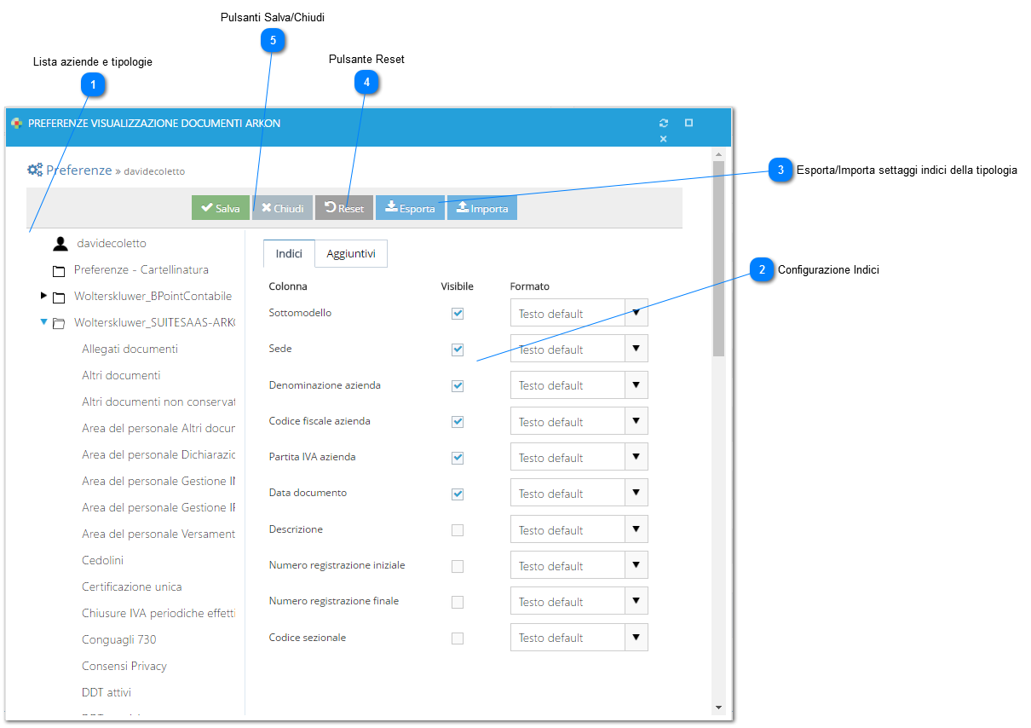This screenshot has height=728, width=1031.
Task: Toggle Visibile for Denominazione azienda
Action: click(458, 385)
